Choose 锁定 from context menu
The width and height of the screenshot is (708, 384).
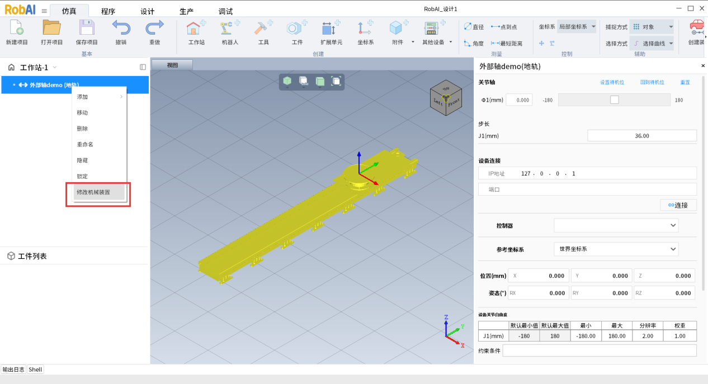100,176
